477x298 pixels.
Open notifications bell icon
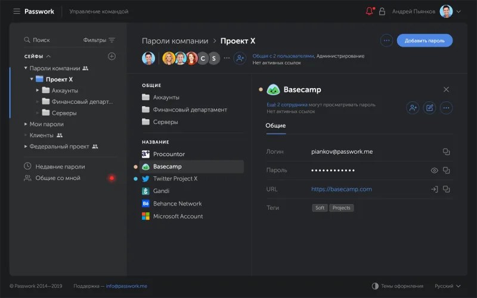coord(370,11)
